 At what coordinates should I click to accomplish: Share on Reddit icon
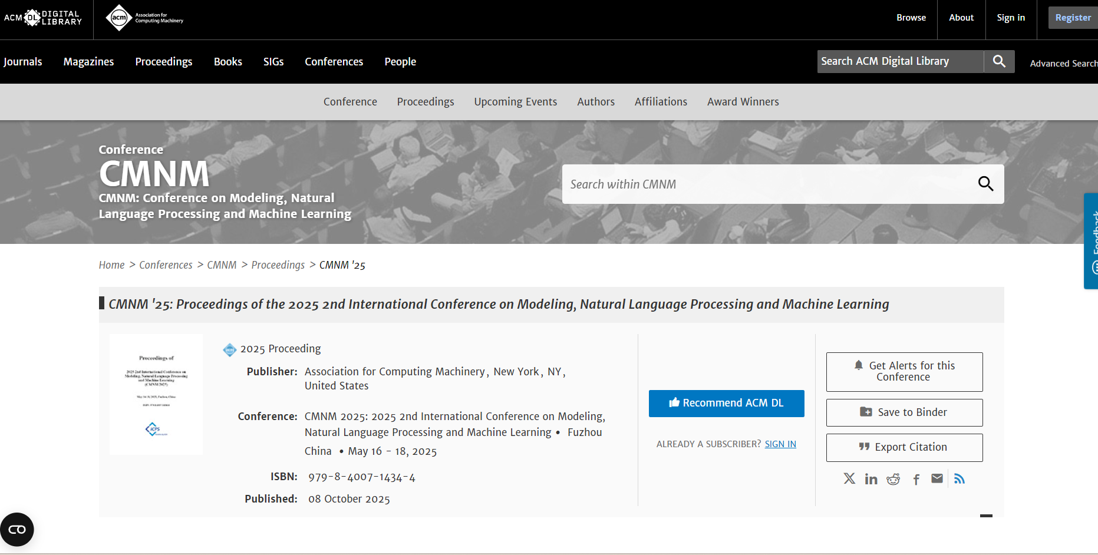click(893, 479)
